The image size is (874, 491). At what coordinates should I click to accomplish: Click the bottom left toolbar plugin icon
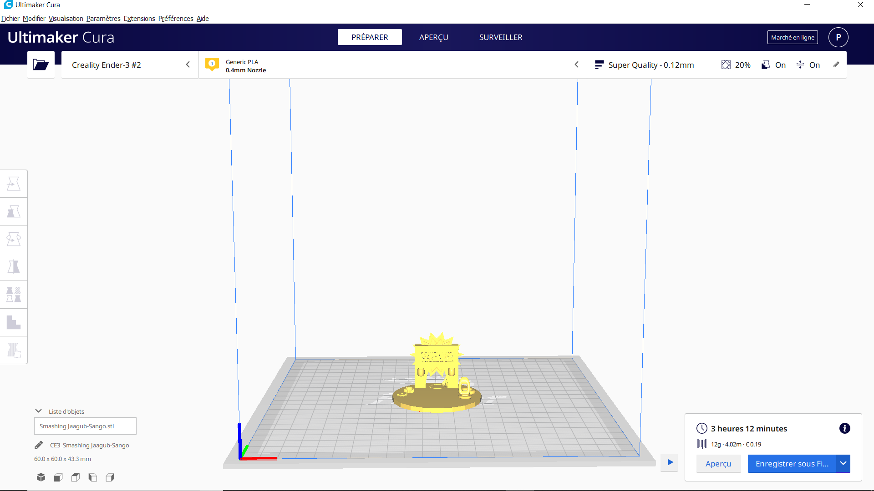click(x=14, y=350)
